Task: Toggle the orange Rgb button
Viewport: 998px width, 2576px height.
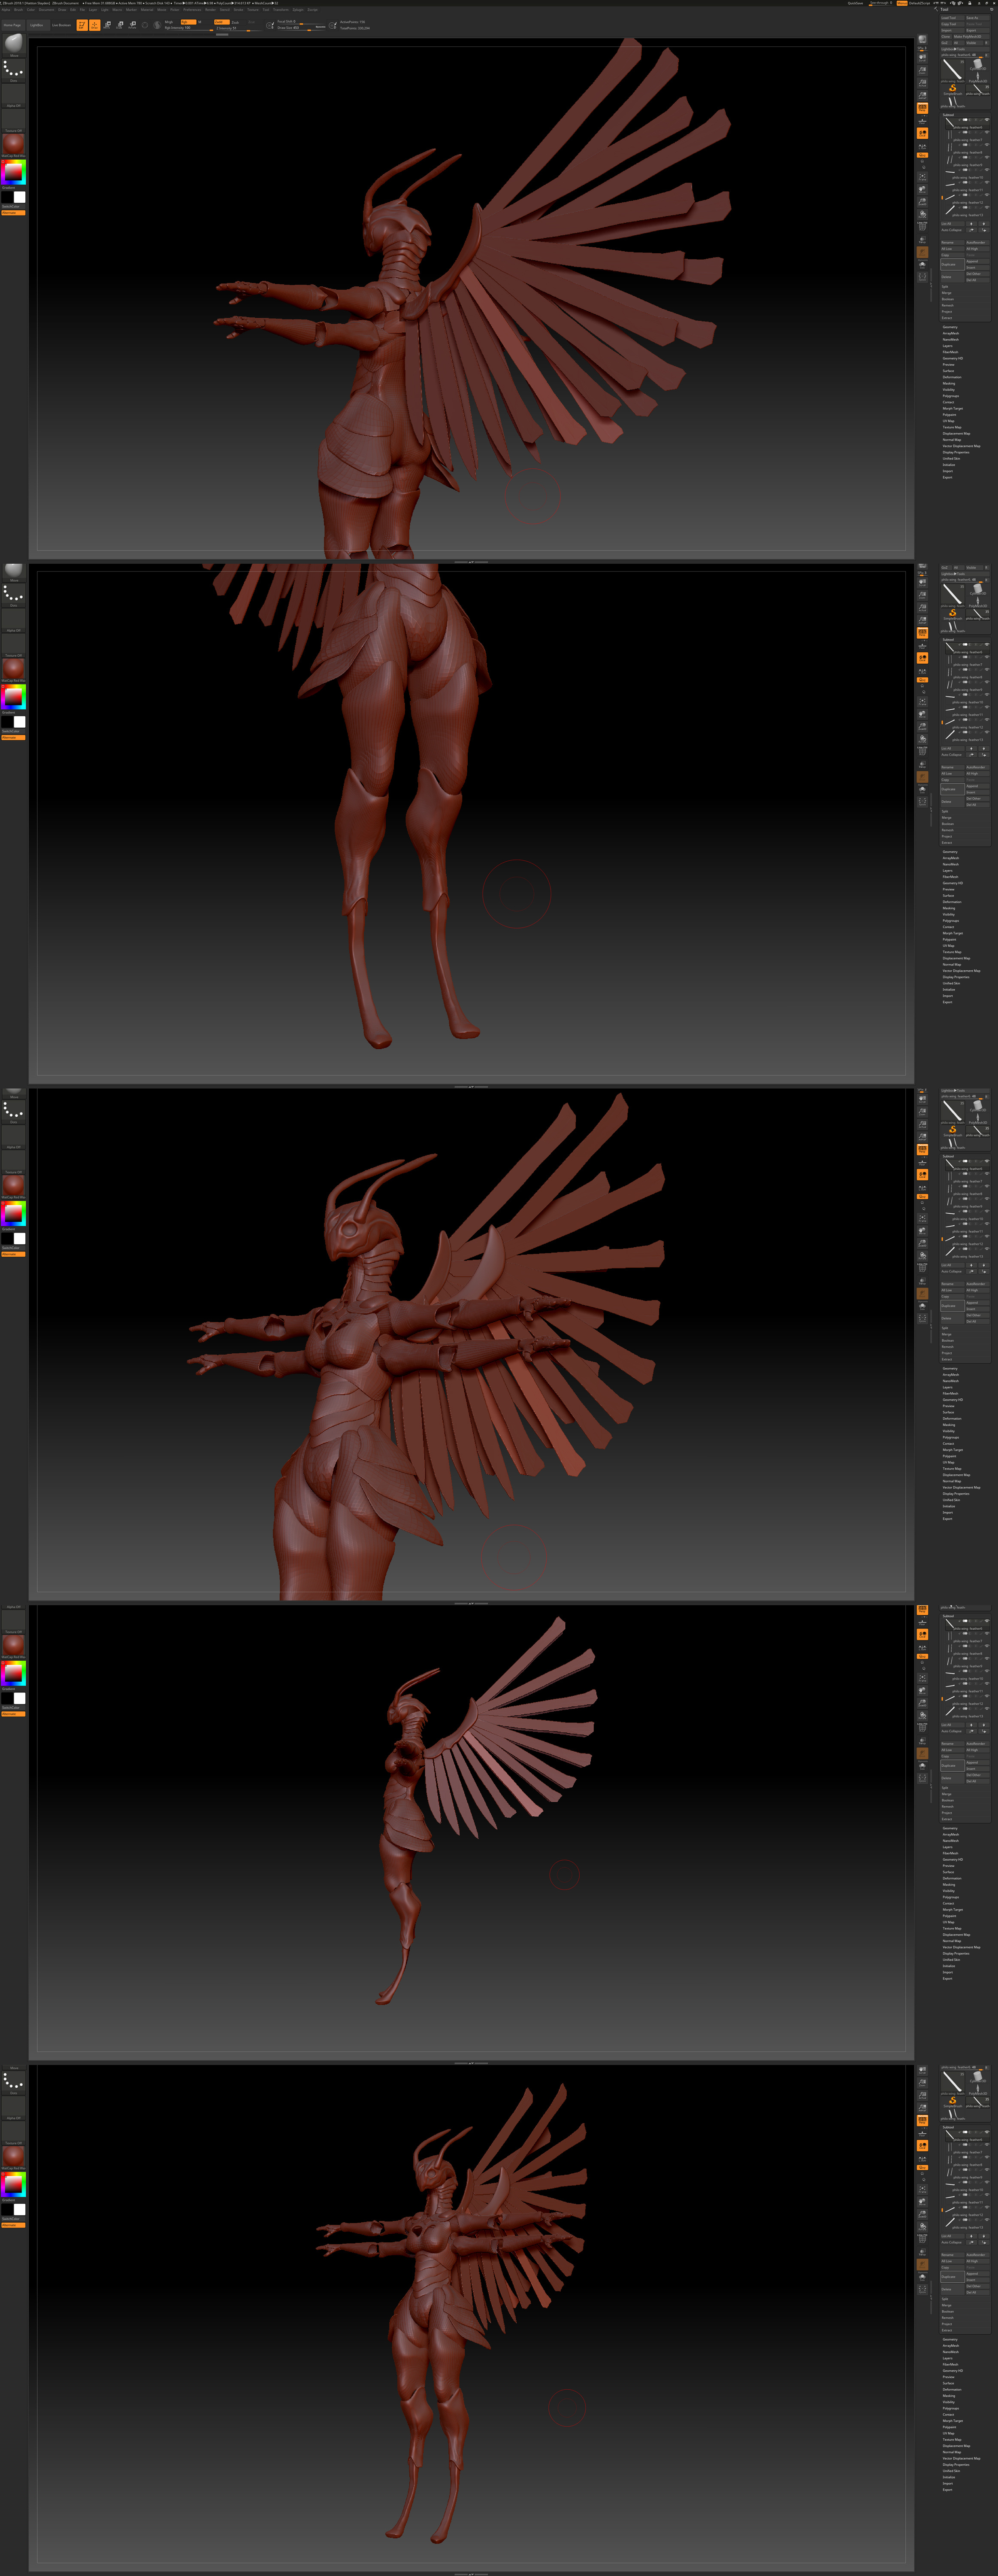Action: tap(188, 21)
